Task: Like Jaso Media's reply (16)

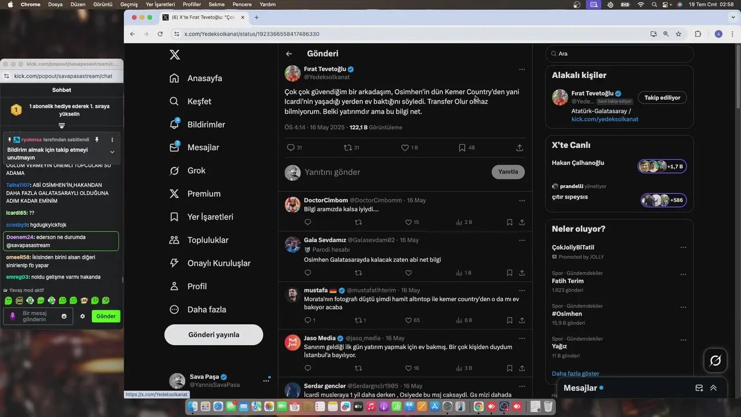Action: coord(409,368)
